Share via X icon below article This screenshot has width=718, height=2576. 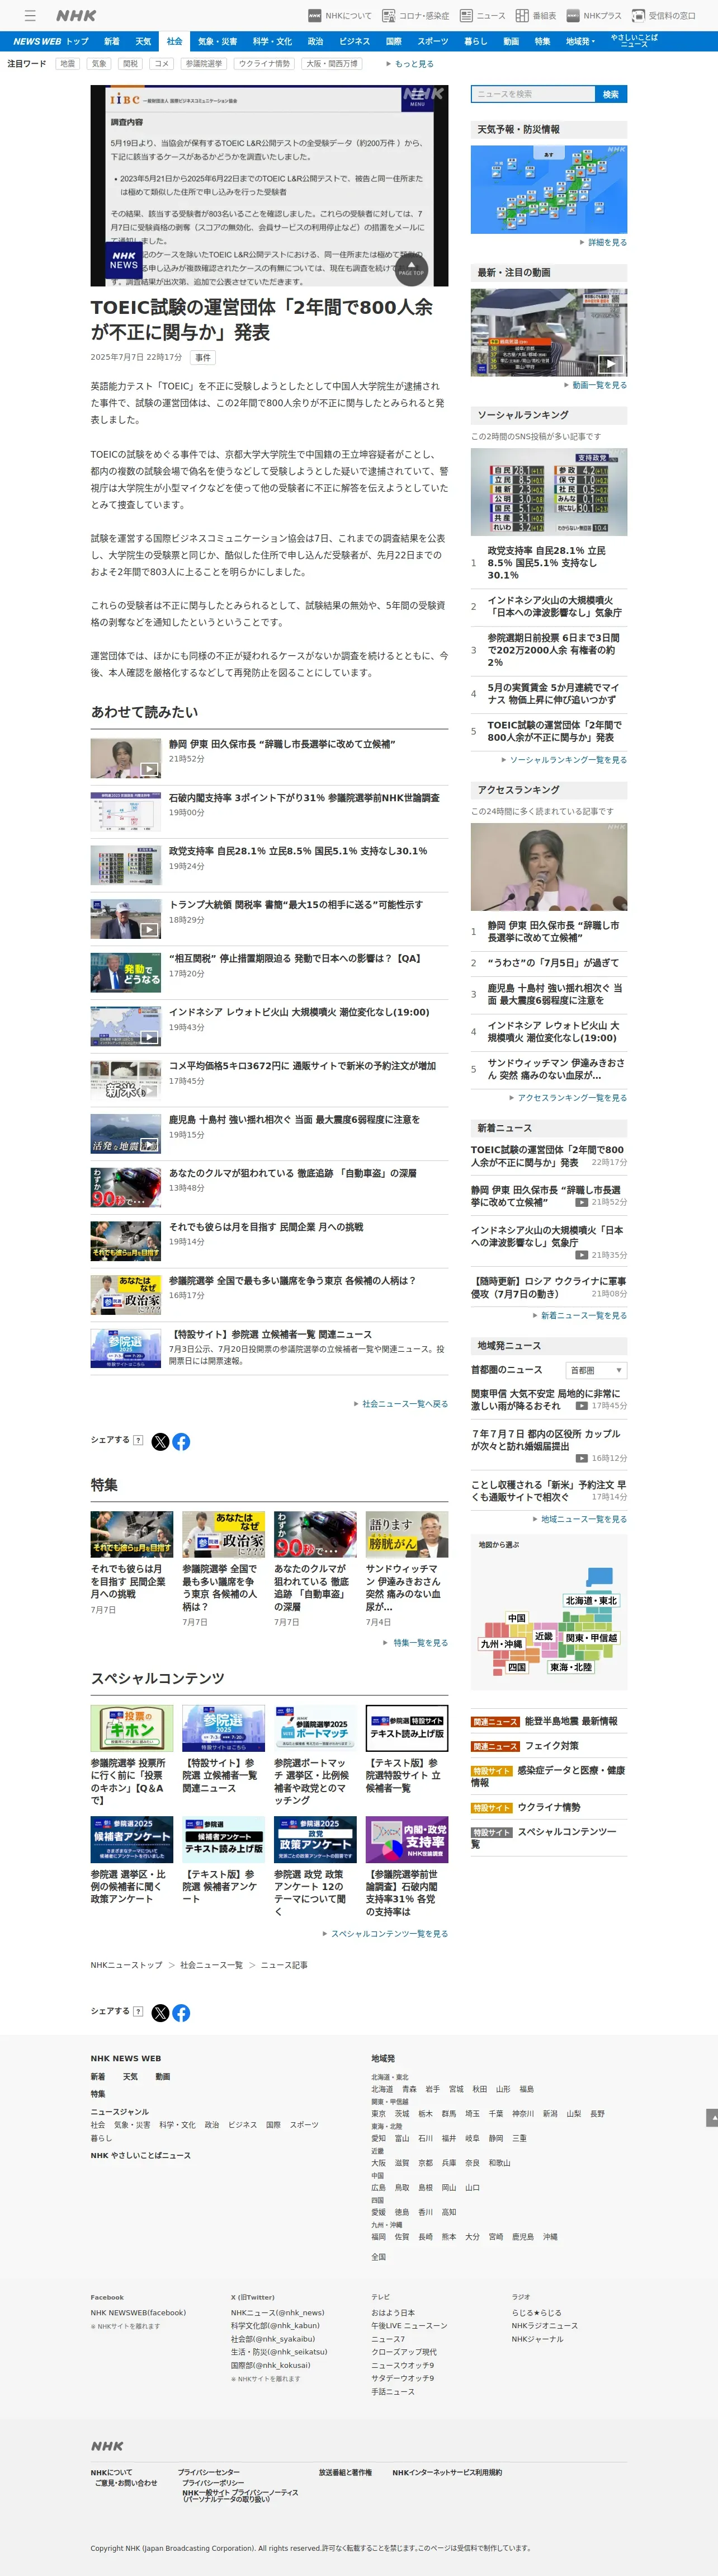pyautogui.click(x=160, y=1441)
